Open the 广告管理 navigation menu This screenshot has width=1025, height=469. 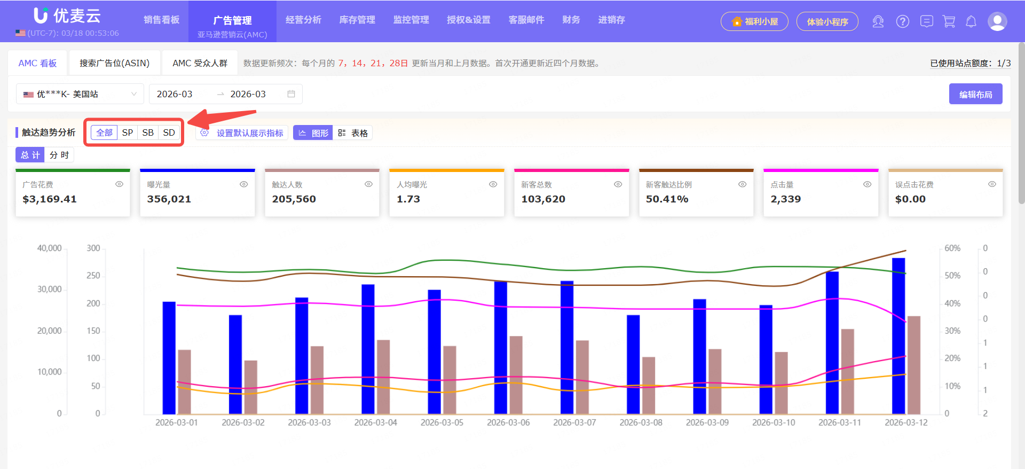tap(232, 20)
